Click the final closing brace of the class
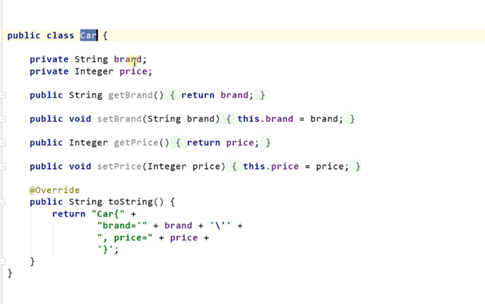The height and width of the screenshot is (304, 485). pos(10,273)
